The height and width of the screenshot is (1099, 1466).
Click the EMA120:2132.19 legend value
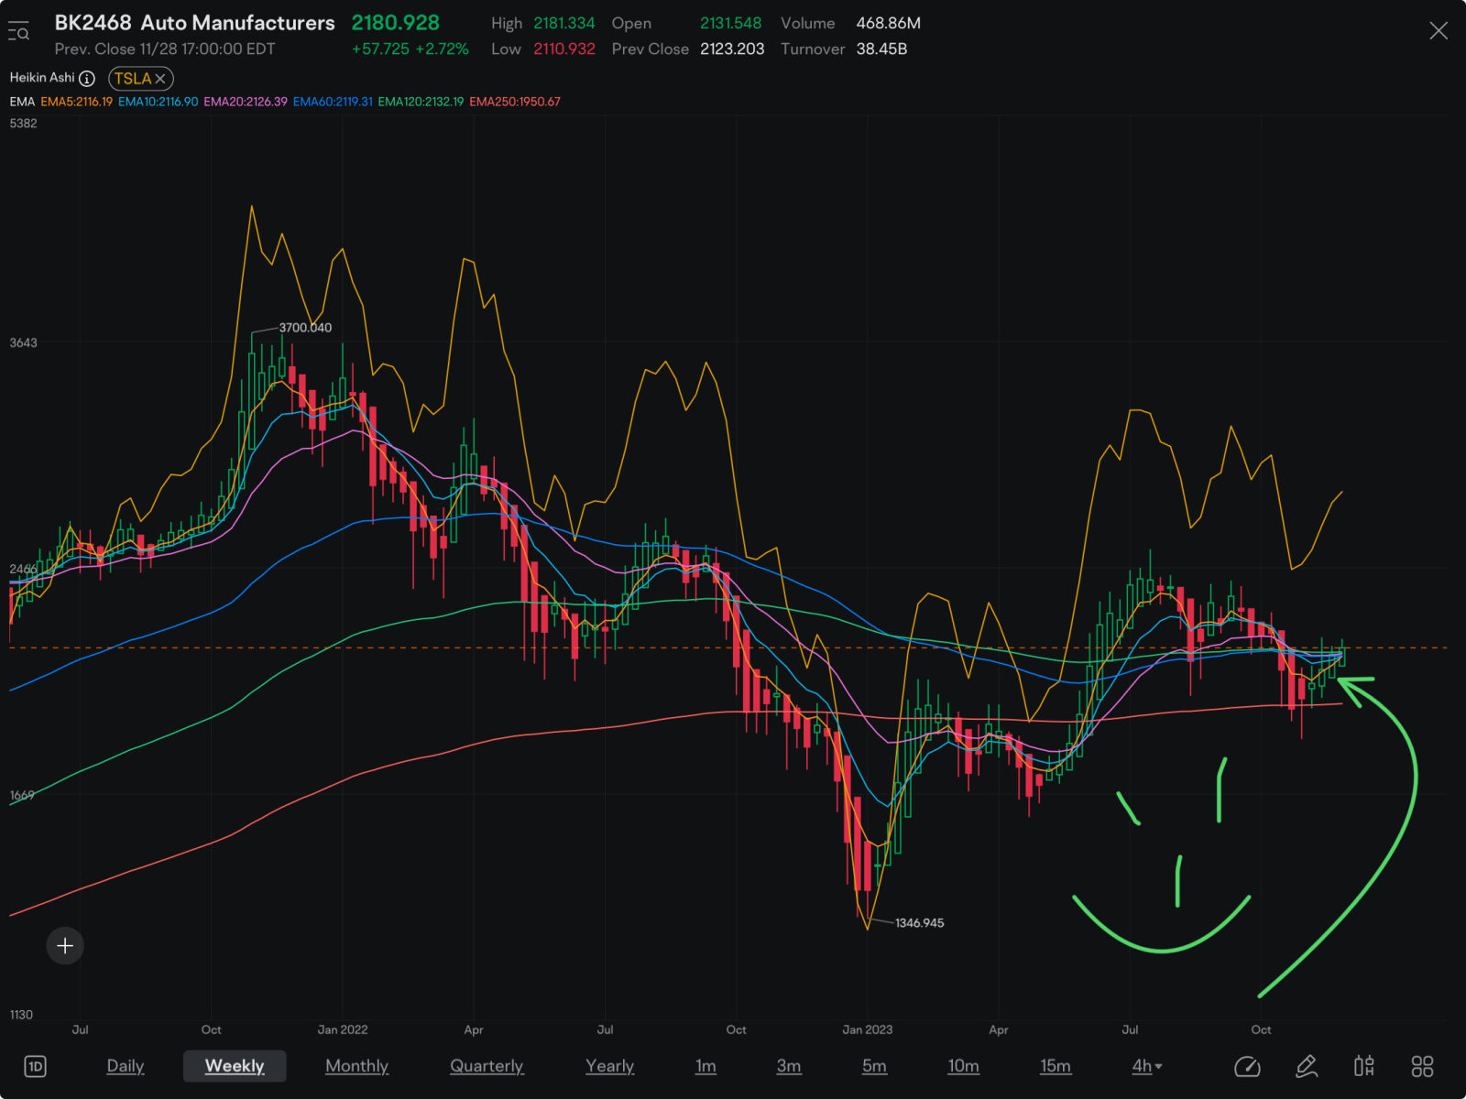pyautogui.click(x=421, y=102)
